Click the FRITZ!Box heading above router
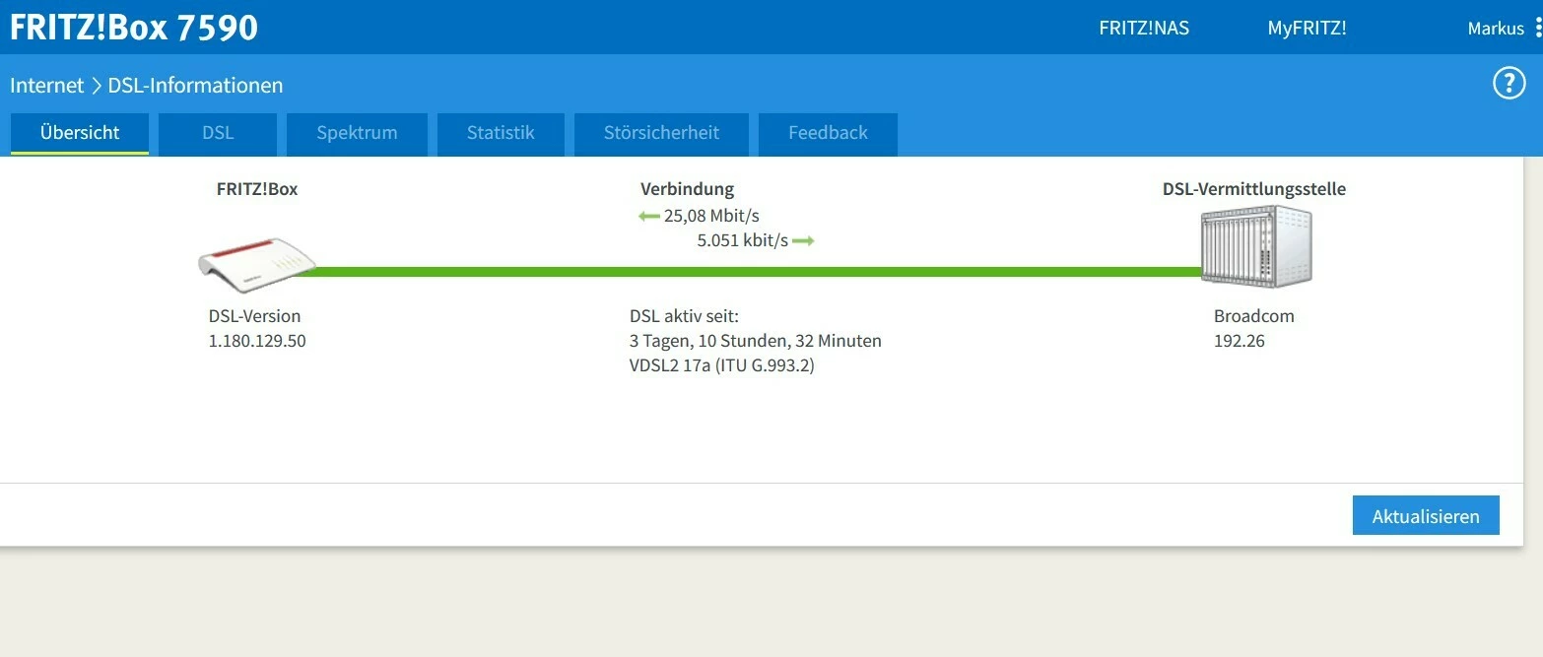The width and height of the screenshot is (1543, 657). (x=257, y=189)
